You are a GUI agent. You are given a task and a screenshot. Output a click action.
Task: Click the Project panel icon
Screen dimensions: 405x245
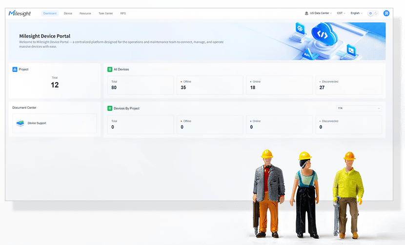pyautogui.click(x=15, y=69)
